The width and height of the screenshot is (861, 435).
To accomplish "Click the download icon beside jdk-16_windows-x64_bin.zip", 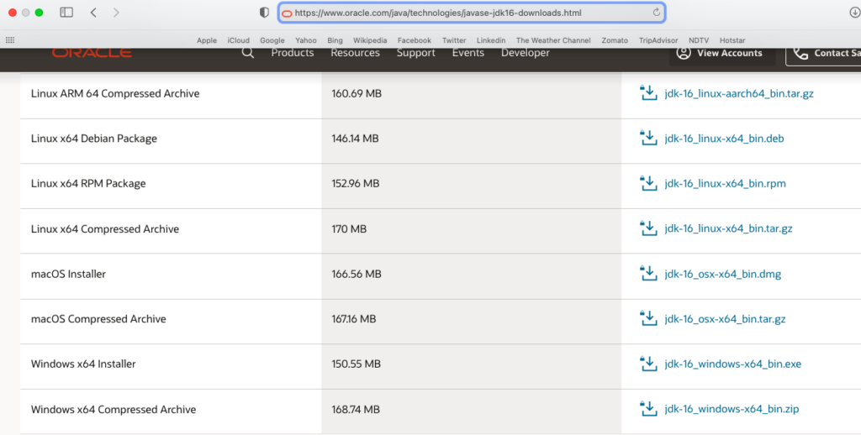I will click(x=648, y=408).
